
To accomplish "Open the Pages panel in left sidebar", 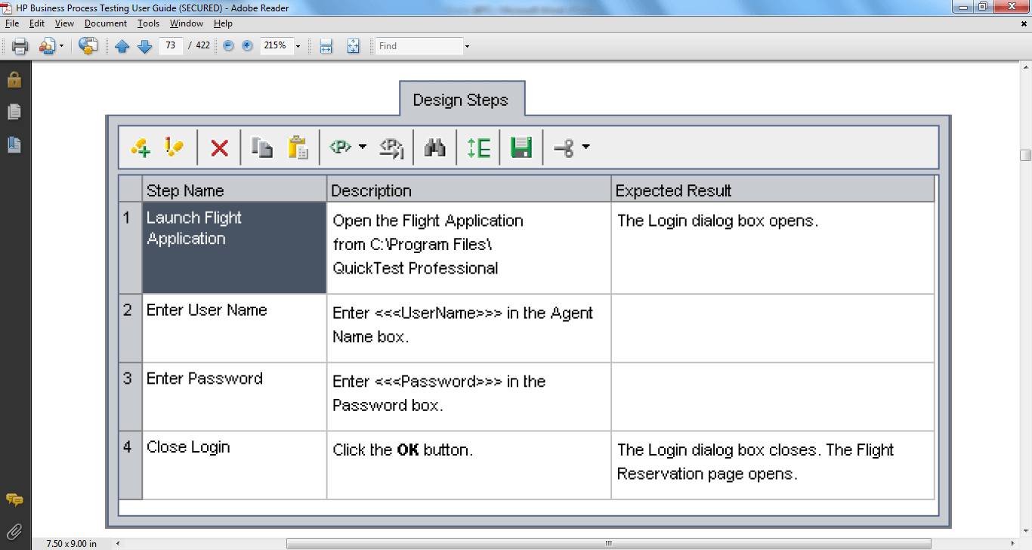I will pyautogui.click(x=14, y=112).
